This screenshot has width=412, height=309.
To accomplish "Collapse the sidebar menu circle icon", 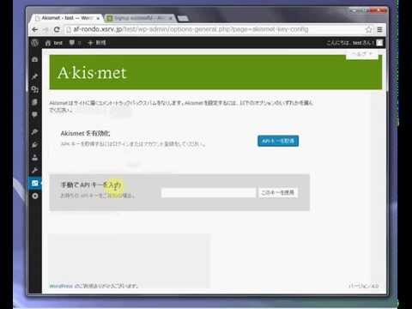I will point(35,196).
